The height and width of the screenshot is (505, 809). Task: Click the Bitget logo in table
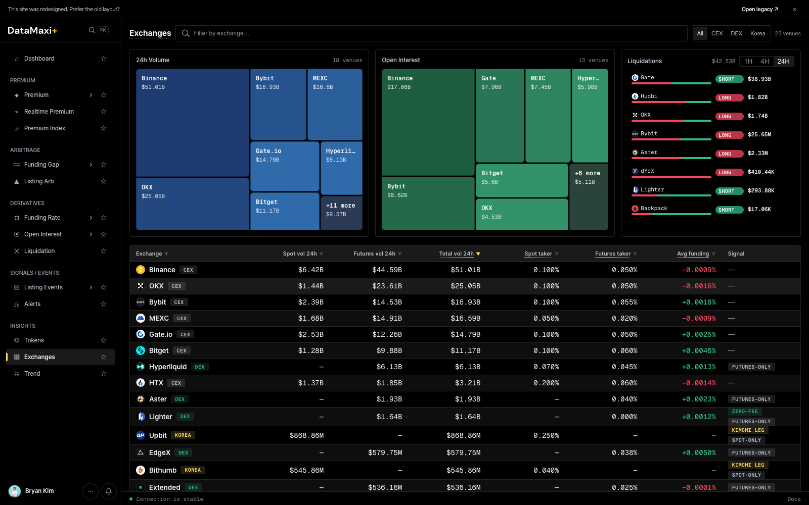pos(141,350)
